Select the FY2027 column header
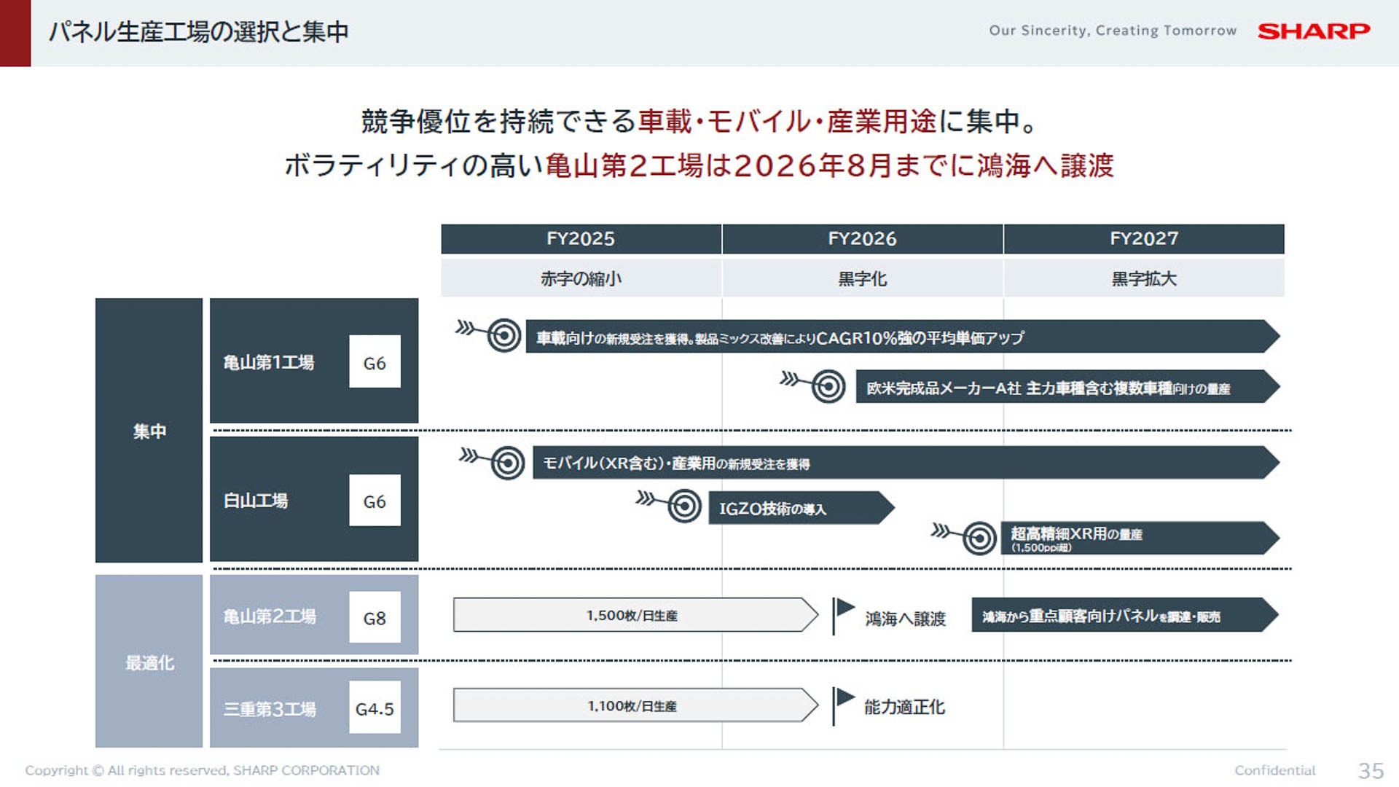The width and height of the screenshot is (1399, 787). point(1144,238)
